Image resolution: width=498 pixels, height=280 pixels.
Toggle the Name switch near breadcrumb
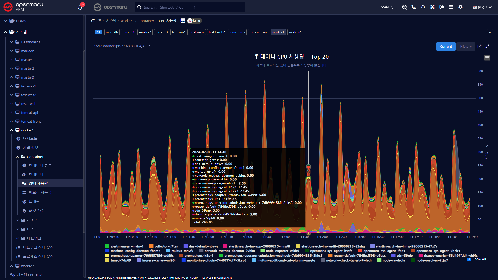194,21
